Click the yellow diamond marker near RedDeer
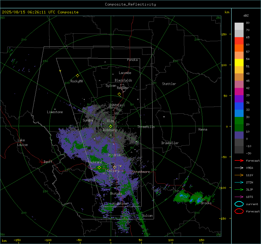Screen dimensions: 261x244 (x=119, y=94)
